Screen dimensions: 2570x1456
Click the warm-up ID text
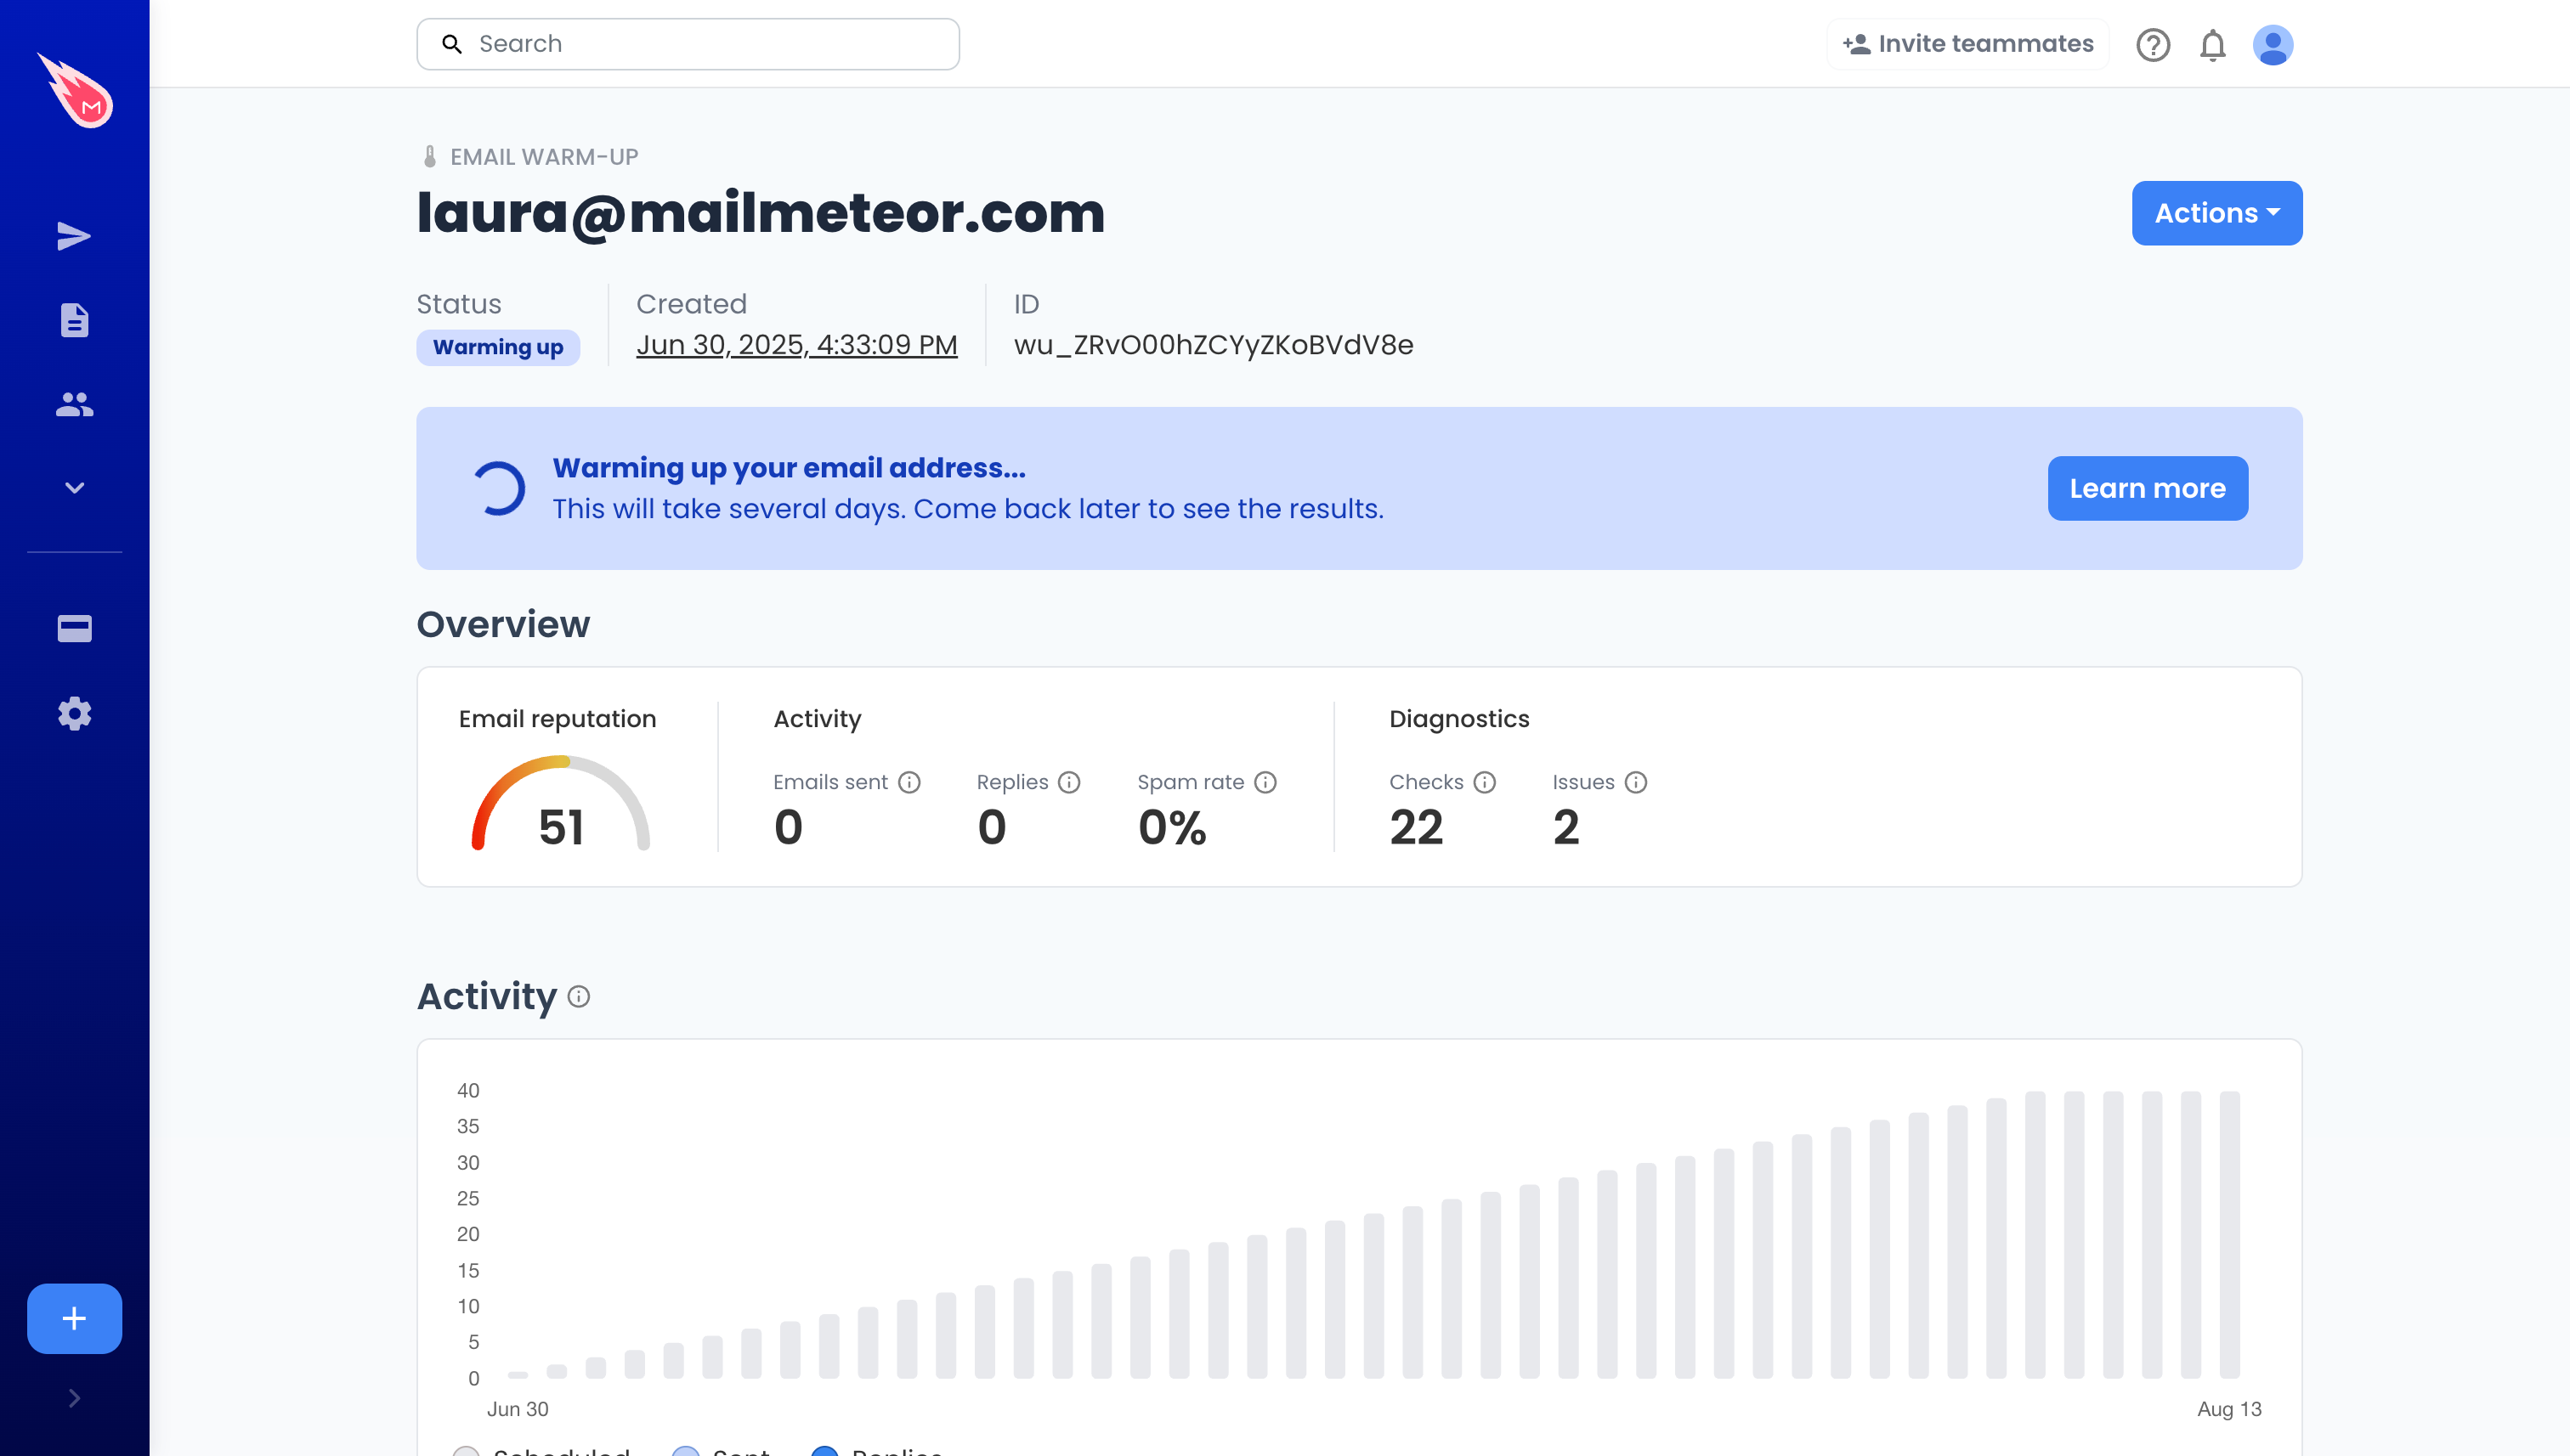tap(1213, 345)
